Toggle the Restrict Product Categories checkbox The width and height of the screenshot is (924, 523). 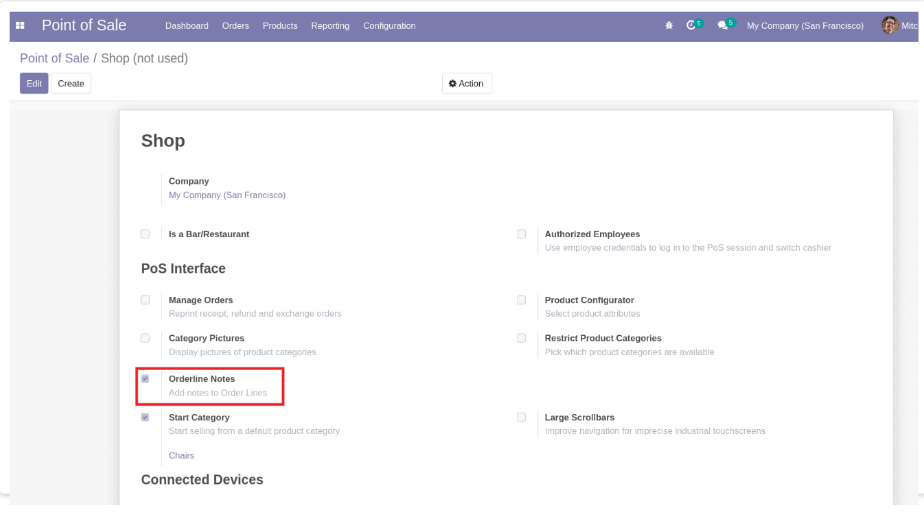(x=521, y=338)
